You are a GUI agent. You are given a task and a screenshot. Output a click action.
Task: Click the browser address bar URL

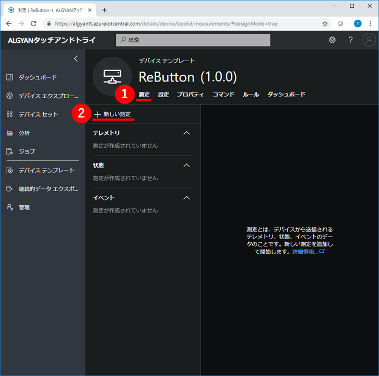[167, 23]
